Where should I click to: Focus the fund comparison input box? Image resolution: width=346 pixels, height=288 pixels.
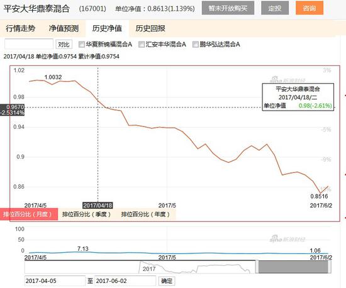pos(29,44)
